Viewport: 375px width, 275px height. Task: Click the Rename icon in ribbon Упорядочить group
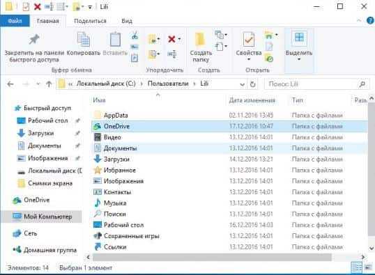[x=171, y=54]
